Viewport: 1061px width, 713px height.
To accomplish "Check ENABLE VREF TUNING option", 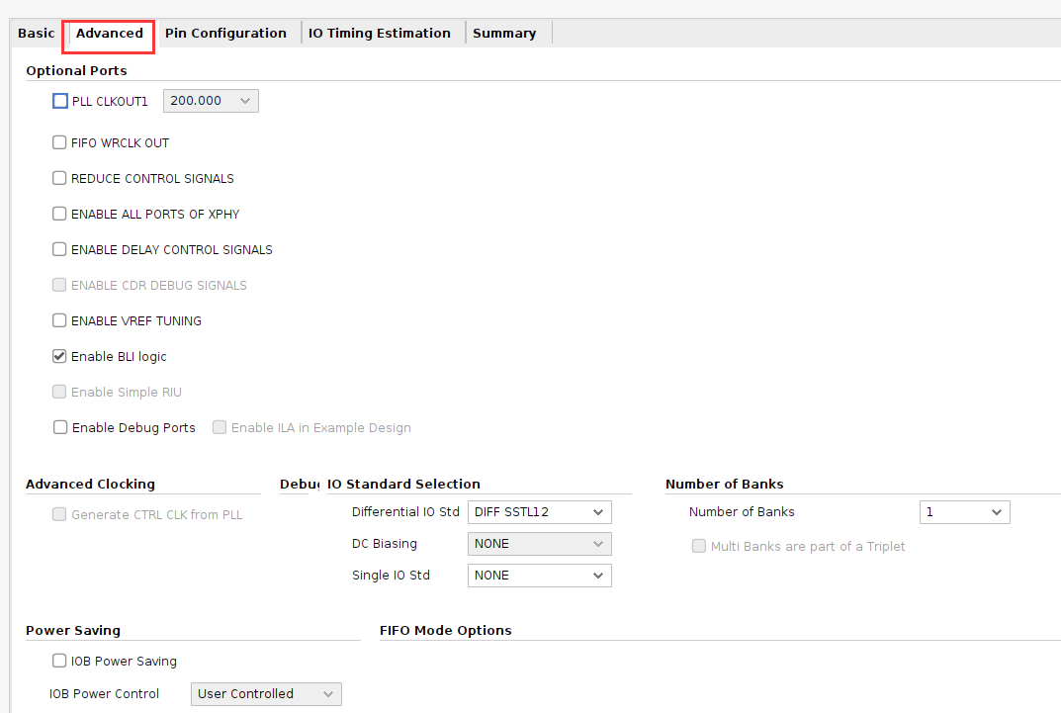I will pos(59,320).
